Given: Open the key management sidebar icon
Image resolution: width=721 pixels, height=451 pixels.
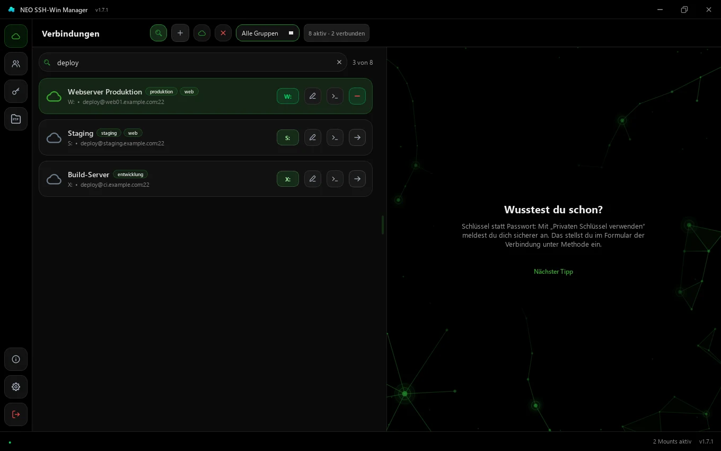Looking at the screenshot, I should click(x=16, y=91).
